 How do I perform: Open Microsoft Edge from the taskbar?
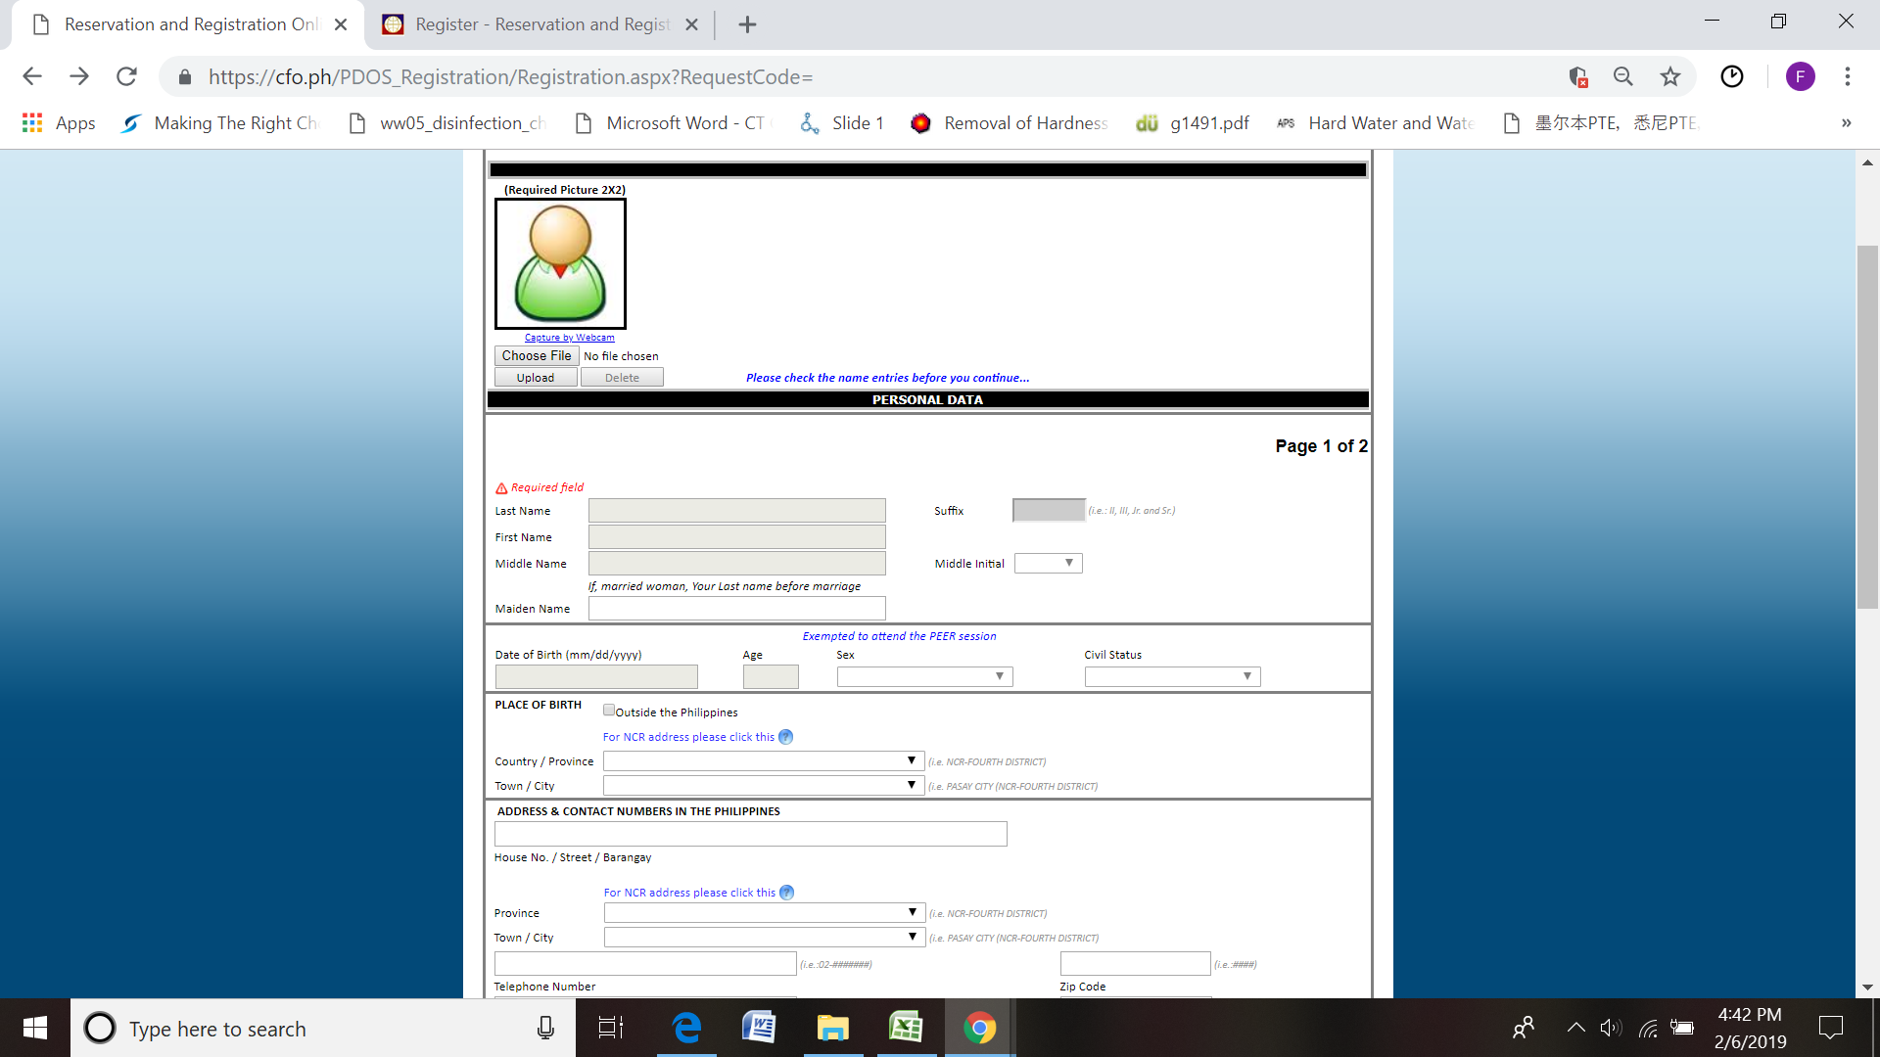click(687, 1028)
